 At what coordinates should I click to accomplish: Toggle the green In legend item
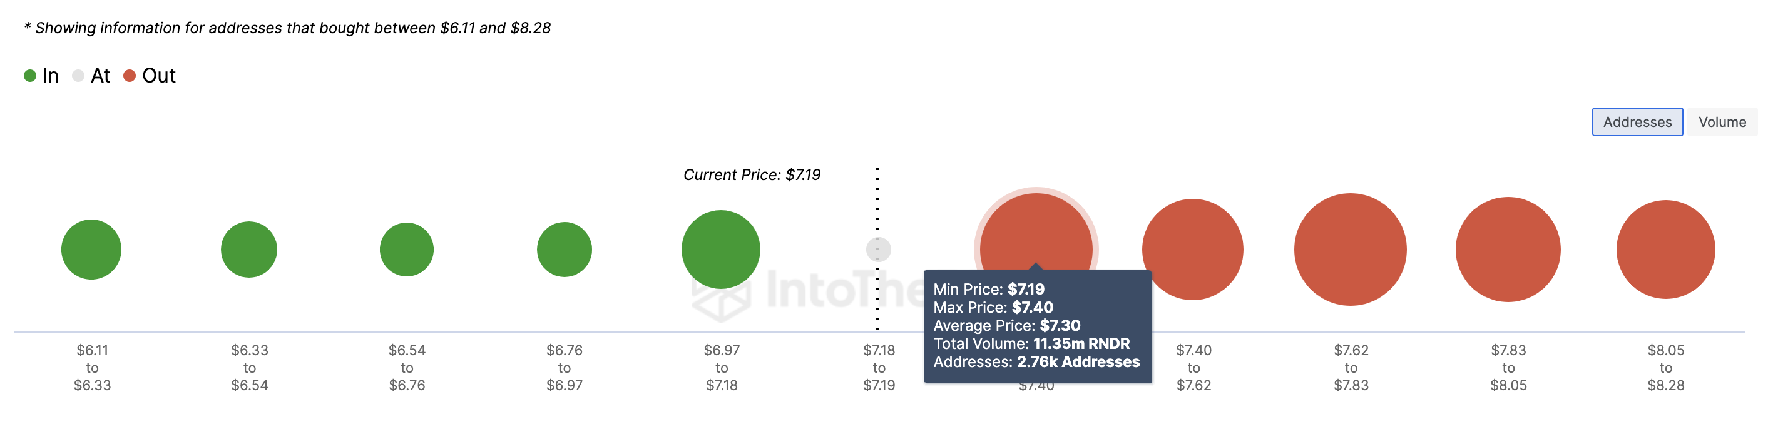(41, 76)
